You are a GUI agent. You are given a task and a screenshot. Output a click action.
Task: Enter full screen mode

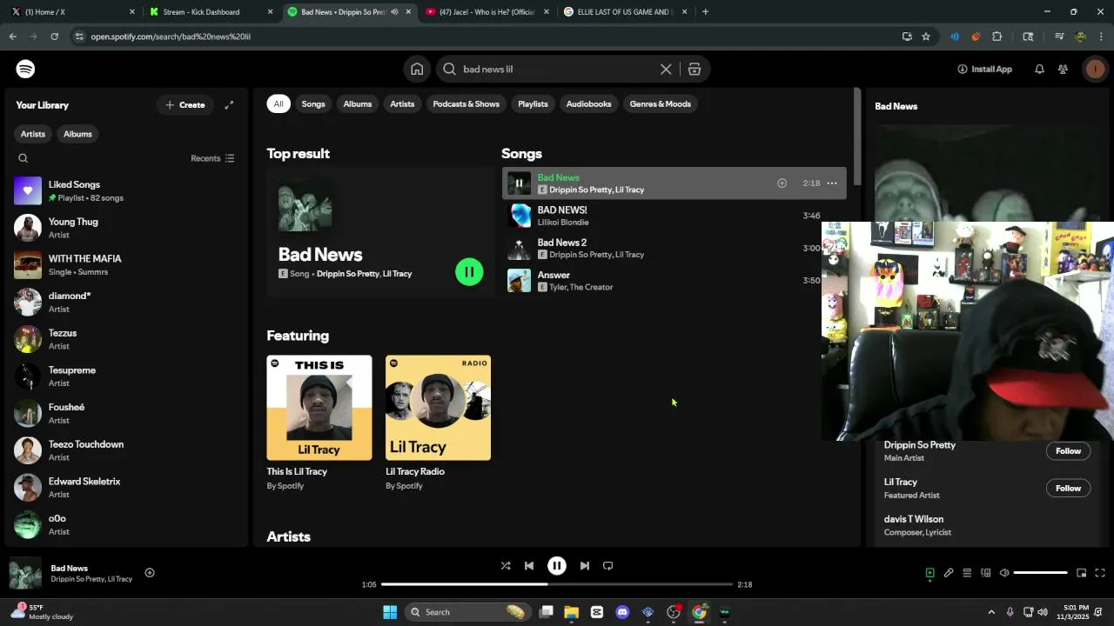point(1100,573)
